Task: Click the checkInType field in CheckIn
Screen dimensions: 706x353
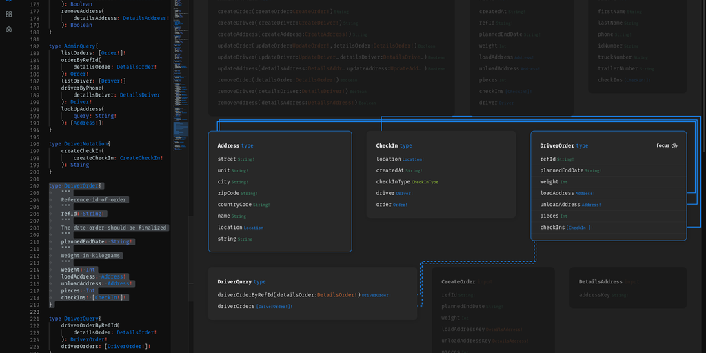Action: point(393,182)
